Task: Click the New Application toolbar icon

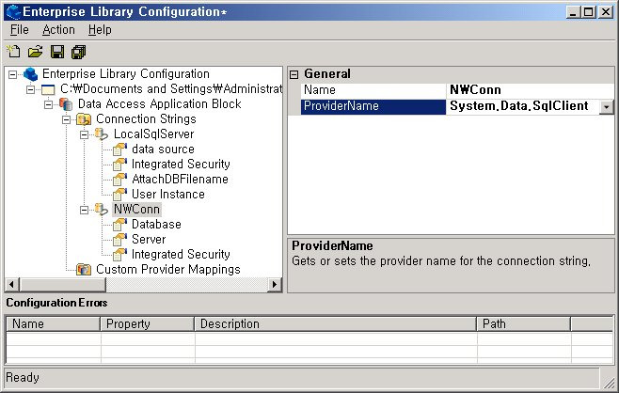Action: (13, 52)
